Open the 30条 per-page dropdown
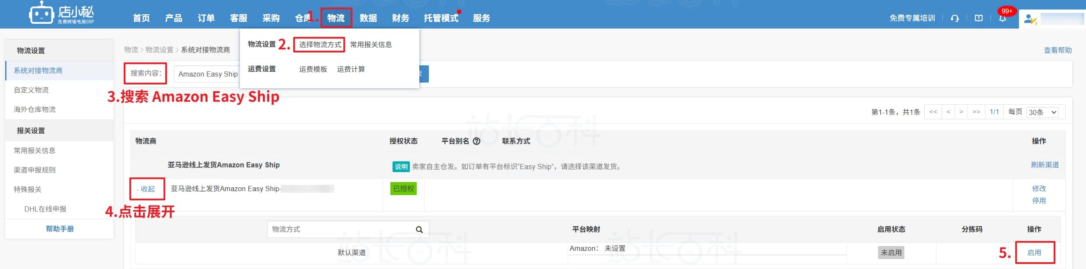Screen dimensions: 1086x269 1043,112
